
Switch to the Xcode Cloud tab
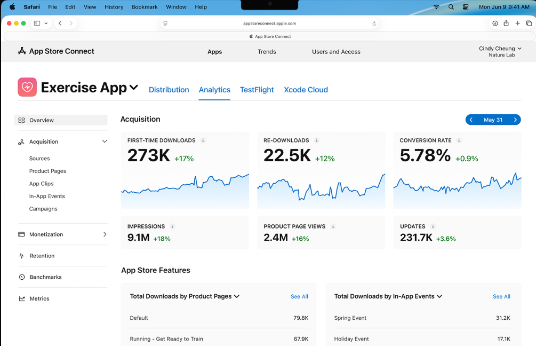tap(306, 90)
